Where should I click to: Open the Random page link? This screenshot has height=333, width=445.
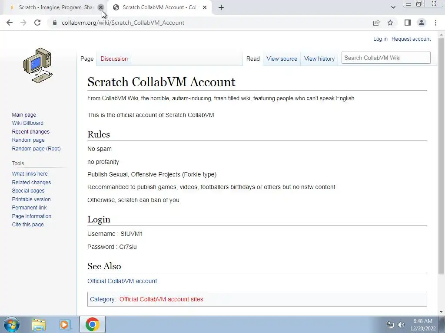[x=28, y=140]
